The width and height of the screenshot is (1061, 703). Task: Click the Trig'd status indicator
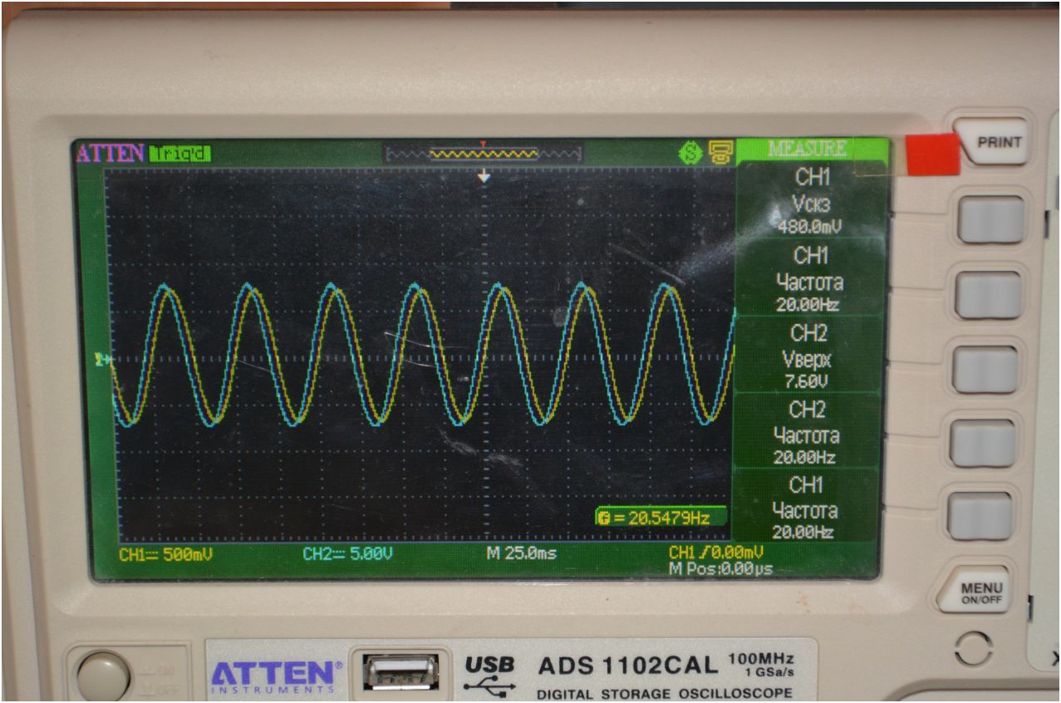[x=179, y=154]
